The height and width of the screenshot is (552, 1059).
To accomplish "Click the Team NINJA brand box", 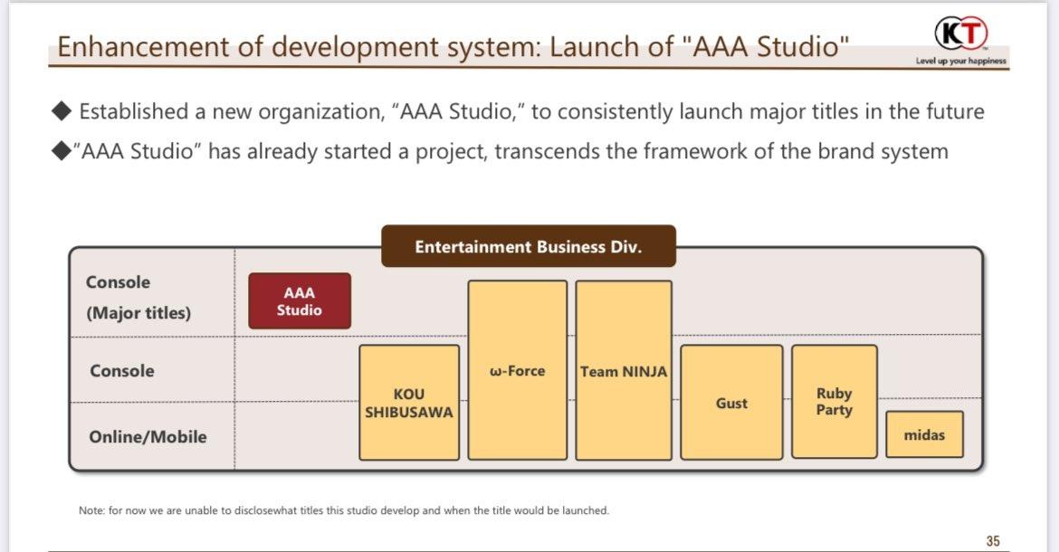I will [x=624, y=370].
